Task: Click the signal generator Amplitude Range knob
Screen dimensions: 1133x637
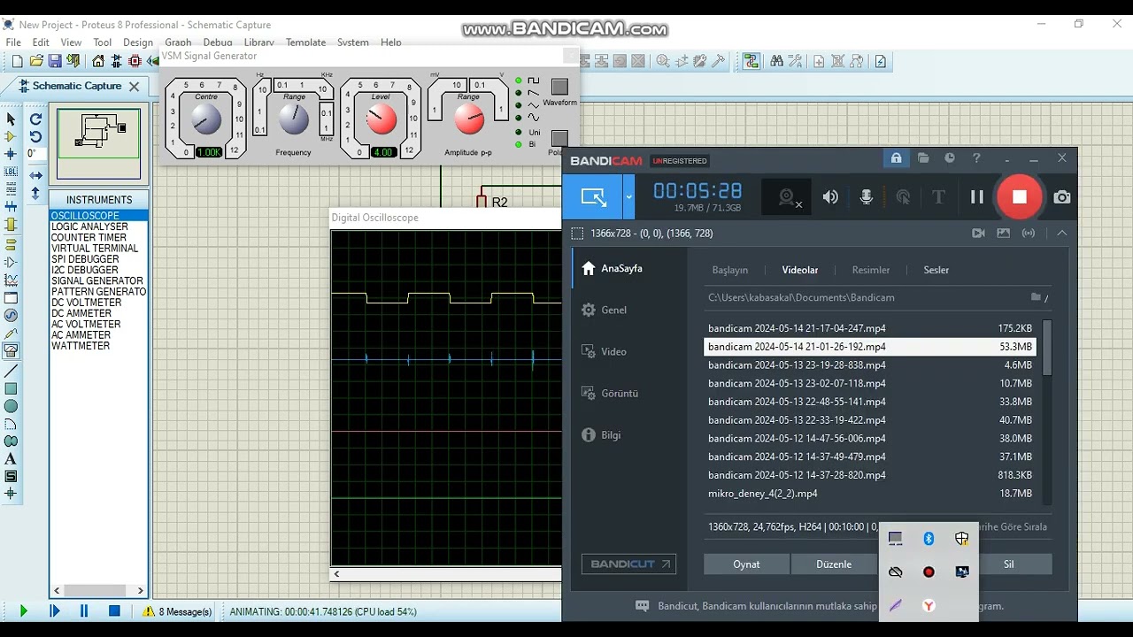Action: coord(469,119)
